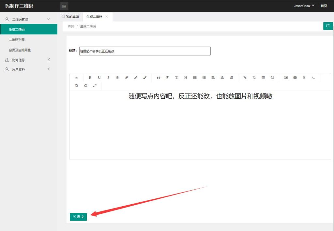Toggle italic text style
334x231 pixels.
108,78
